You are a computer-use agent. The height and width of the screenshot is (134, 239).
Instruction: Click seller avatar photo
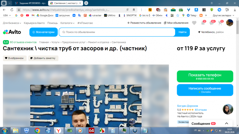coord(228,109)
